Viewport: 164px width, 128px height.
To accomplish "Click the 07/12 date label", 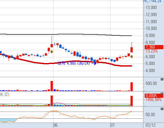I will 150,125.
